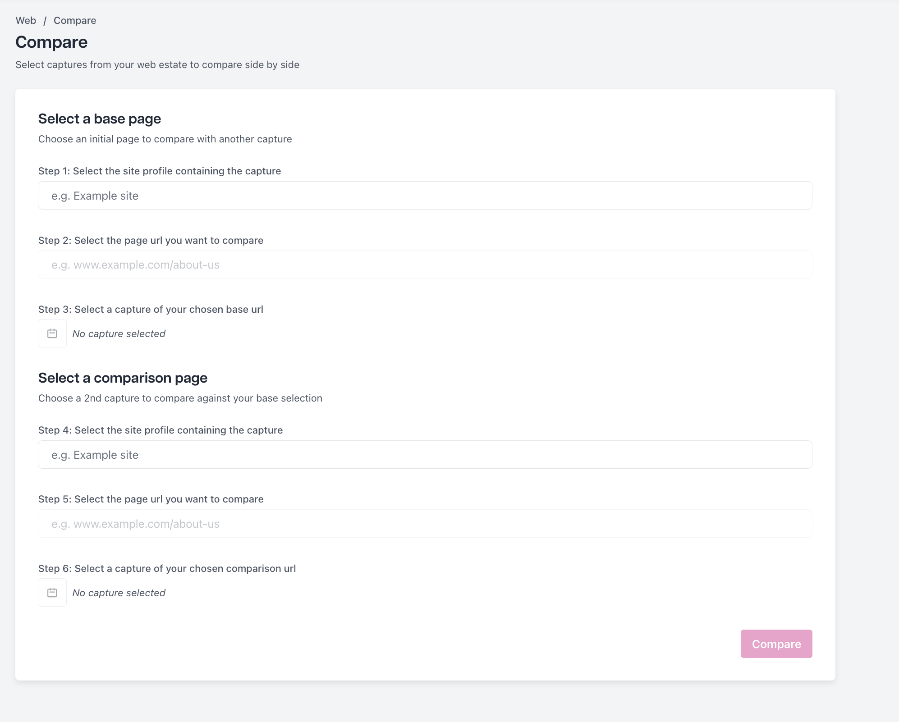The image size is (899, 722).
Task: Click the 'Select a comparison page' heading
Action: point(123,378)
